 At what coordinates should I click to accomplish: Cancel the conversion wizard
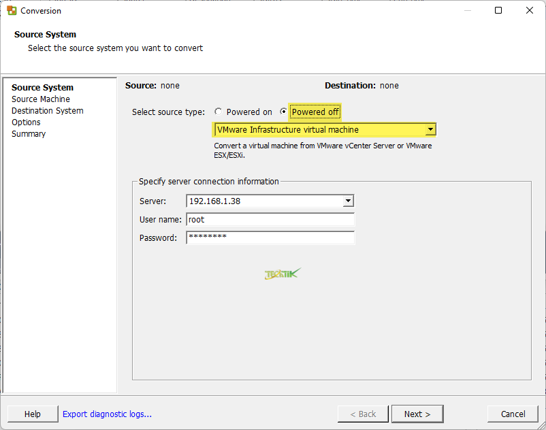tap(513, 414)
